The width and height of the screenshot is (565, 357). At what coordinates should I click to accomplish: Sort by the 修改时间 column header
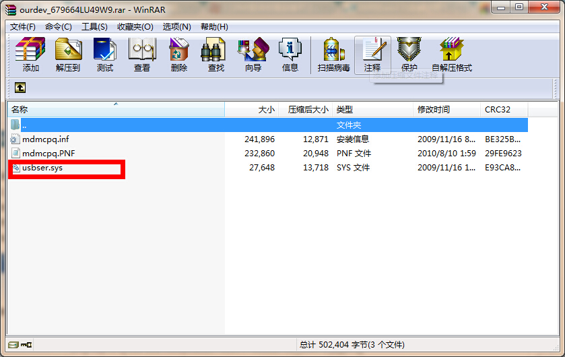point(446,110)
